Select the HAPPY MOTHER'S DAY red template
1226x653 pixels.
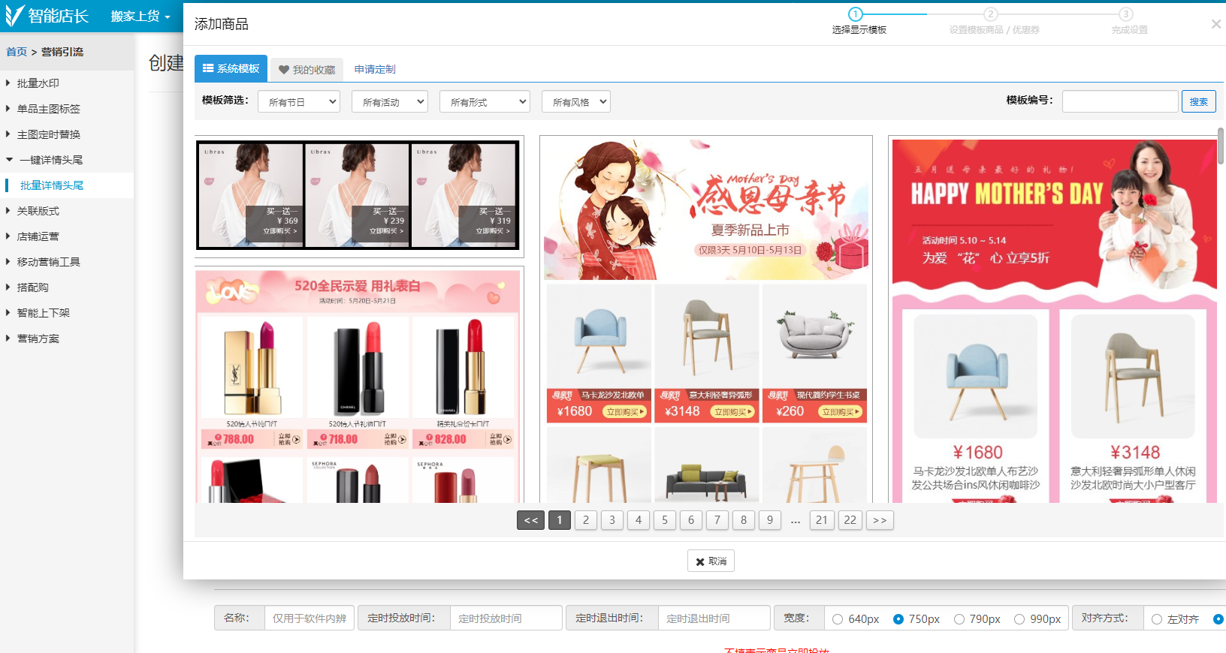pyautogui.click(x=1053, y=320)
